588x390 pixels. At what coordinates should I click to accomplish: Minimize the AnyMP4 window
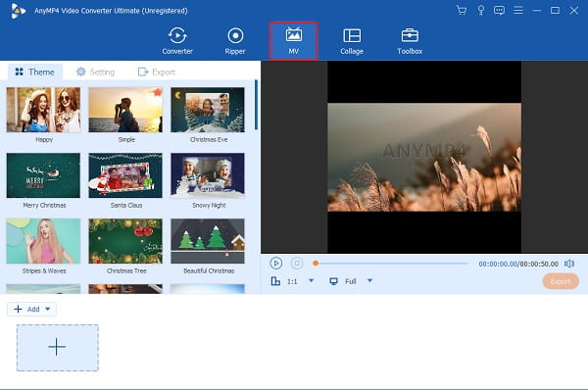(537, 11)
